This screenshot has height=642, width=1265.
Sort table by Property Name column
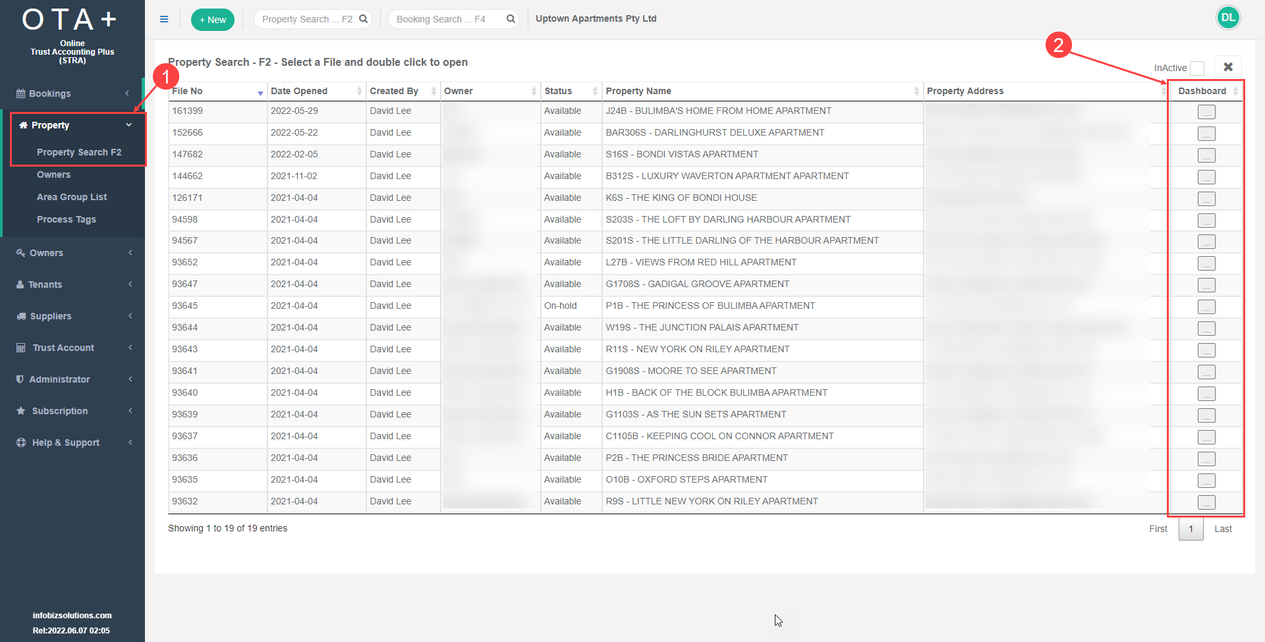click(x=762, y=91)
